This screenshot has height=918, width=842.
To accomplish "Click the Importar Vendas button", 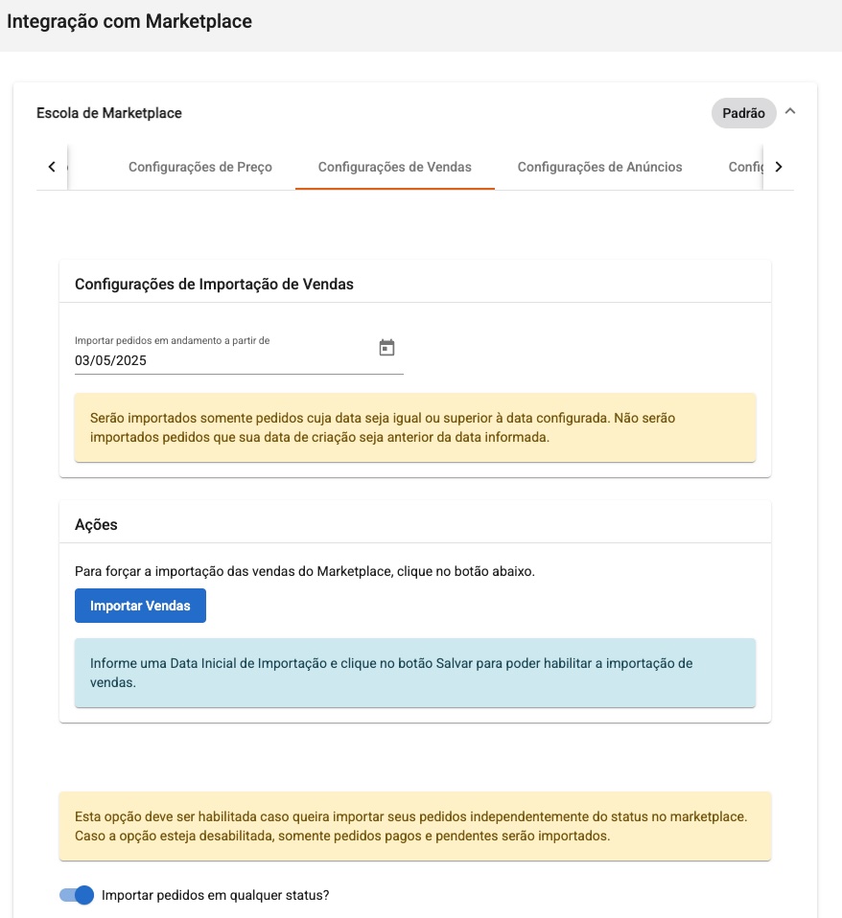I will click(x=140, y=606).
